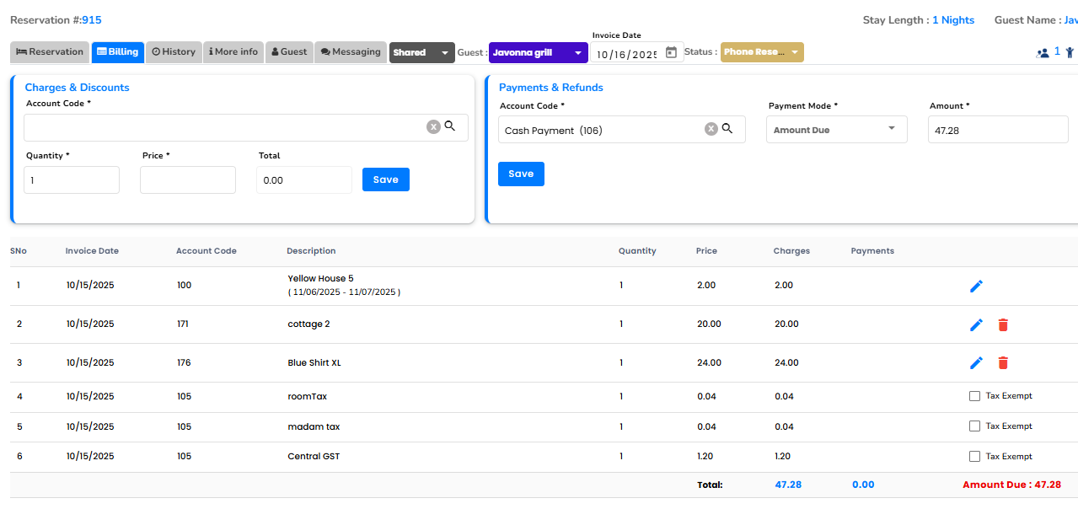The width and height of the screenshot is (1078, 509).
Task: Click the total charges value 47.28
Action: point(788,485)
